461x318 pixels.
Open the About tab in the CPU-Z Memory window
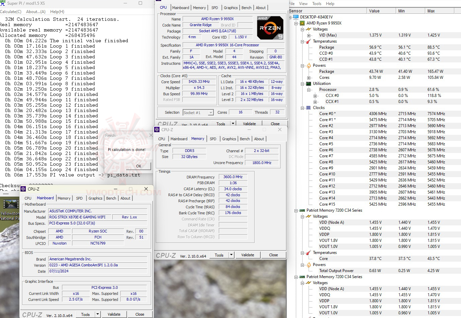259,139
